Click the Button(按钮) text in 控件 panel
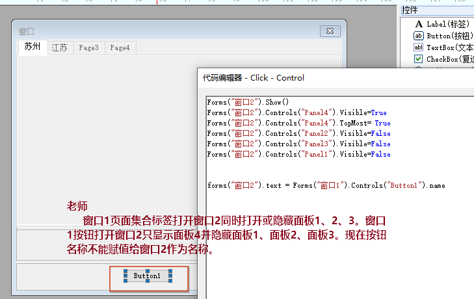 [450, 36]
